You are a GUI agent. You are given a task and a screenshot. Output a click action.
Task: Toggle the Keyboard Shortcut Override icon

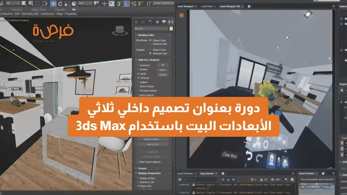click(x=112, y=4)
